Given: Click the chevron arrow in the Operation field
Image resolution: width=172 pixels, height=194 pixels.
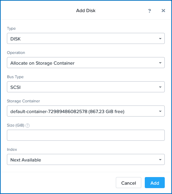Looking at the screenshot, I should [x=160, y=63].
